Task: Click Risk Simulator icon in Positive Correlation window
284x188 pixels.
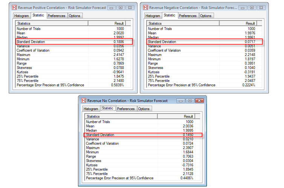Action: (x=14, y=8)
